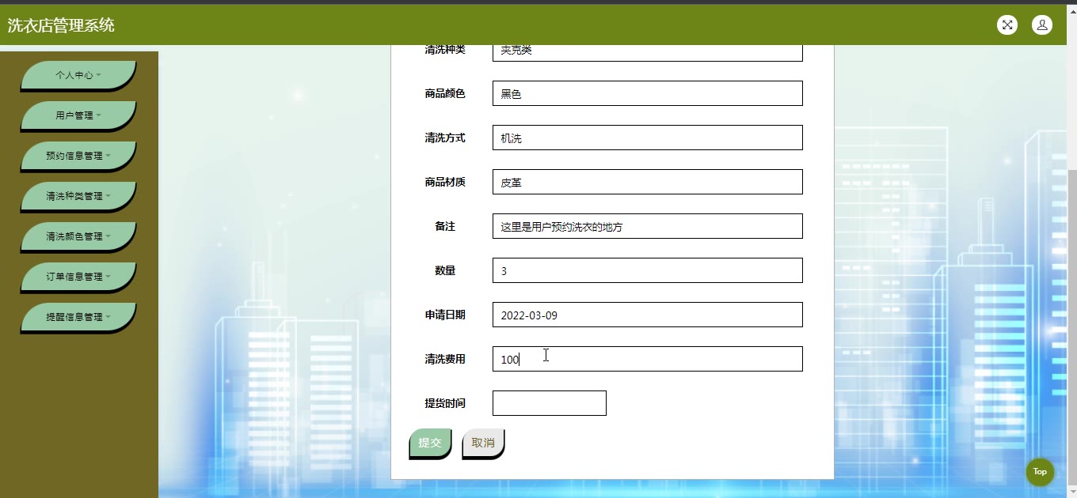The image size is (1077, 498).
Task: Expand the 清洗颜色管理 menu
Action: 78,236
